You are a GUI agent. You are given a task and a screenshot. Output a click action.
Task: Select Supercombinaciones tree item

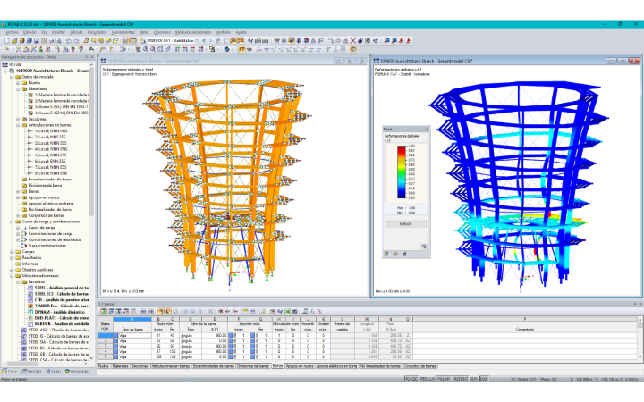[x=47, y=246]
